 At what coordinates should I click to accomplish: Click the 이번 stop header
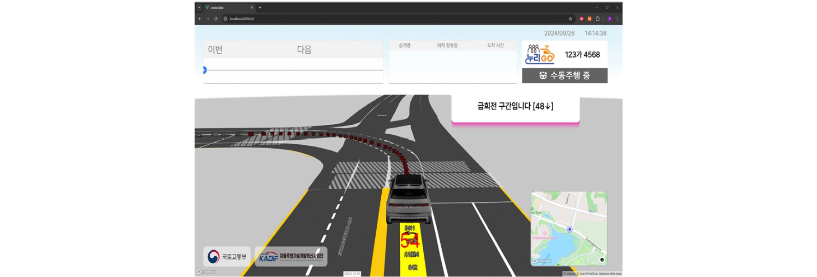(215, 50)
